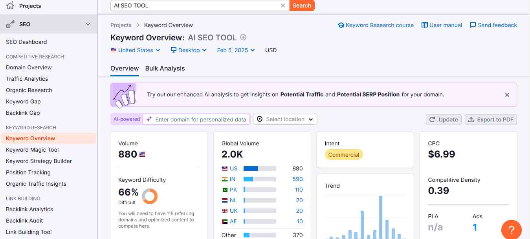Open the Keyword Magic Tool
Screen dimensions: 530x239
pos(32,150)
